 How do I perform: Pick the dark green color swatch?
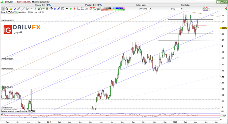click(x=124, y=10)
